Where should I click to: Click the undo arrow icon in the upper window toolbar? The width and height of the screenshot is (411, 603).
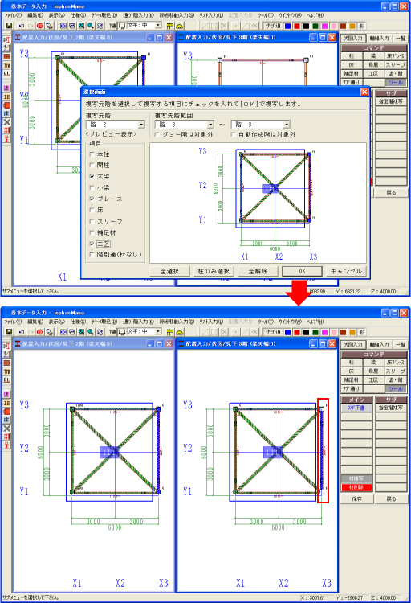pyautogui.click(x=21, y=26)
